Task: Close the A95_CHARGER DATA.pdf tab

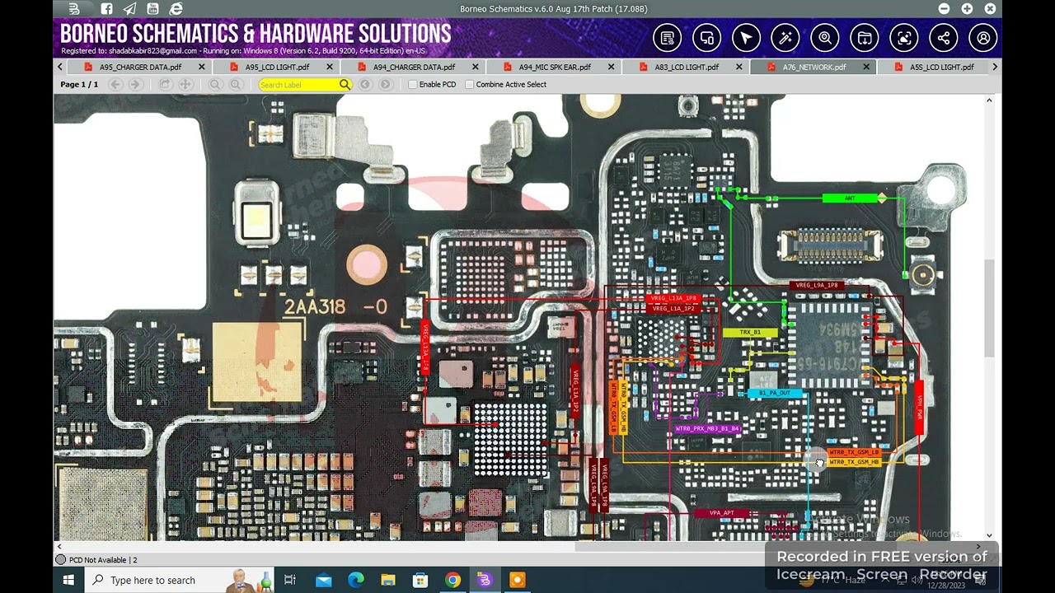Action: [x=201, y=67]
